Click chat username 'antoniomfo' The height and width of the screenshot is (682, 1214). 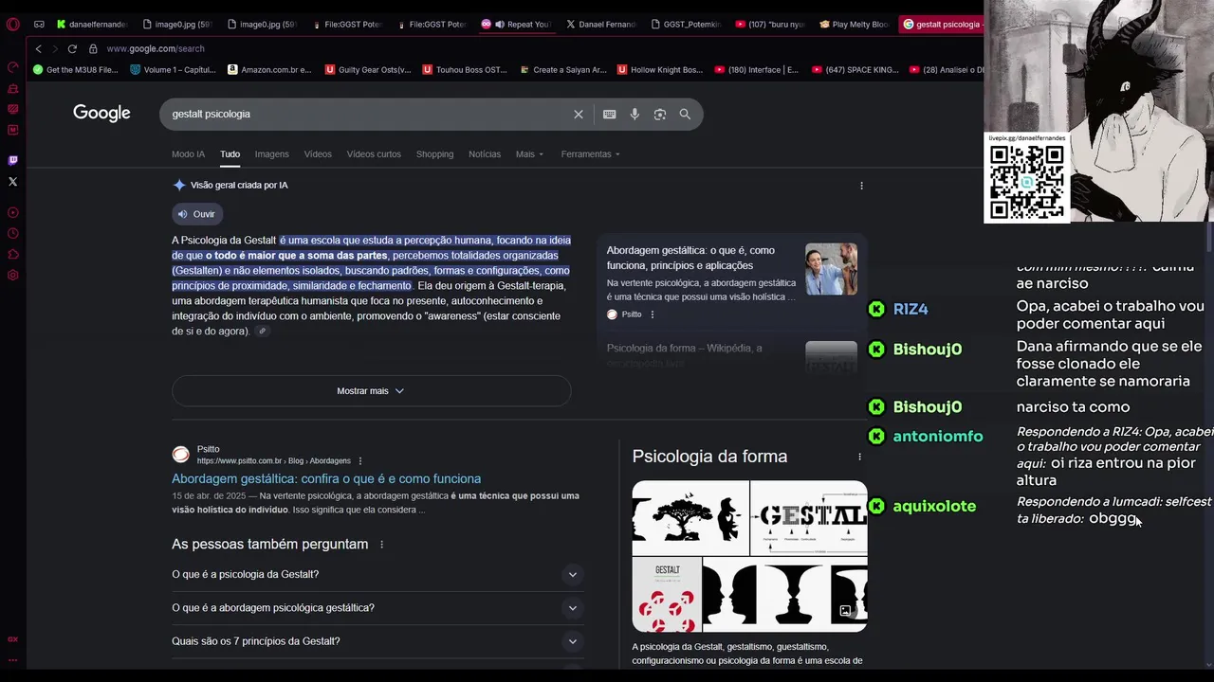(938, 437)
